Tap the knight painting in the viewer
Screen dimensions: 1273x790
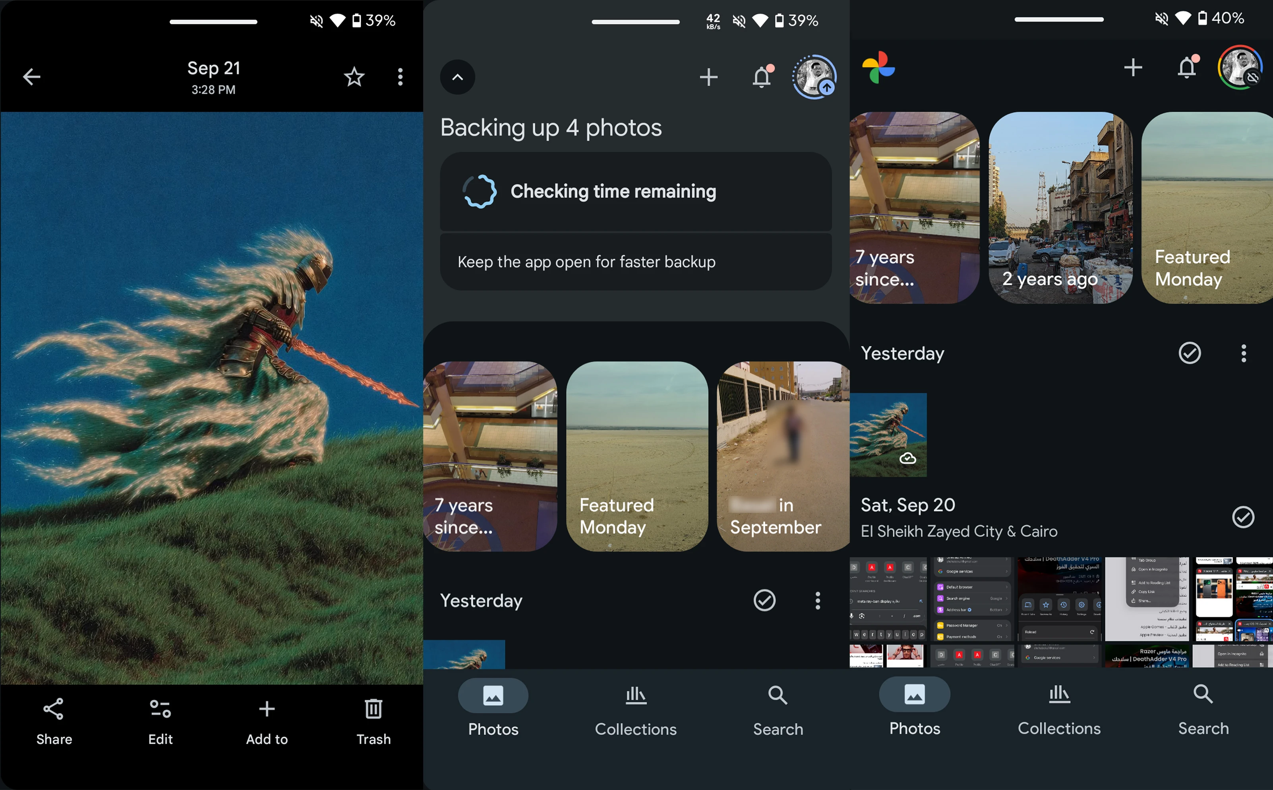tap(211, 398)
